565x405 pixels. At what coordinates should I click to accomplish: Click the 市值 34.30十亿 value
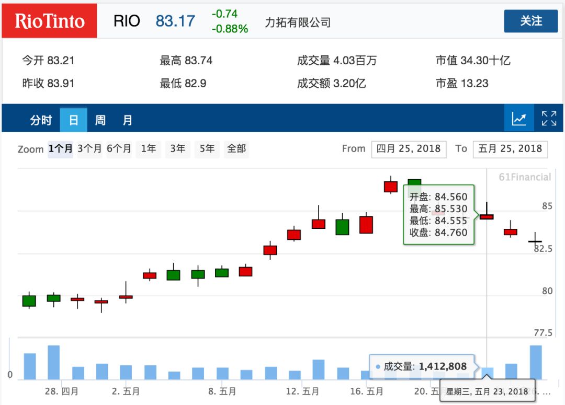coord(473,60)
